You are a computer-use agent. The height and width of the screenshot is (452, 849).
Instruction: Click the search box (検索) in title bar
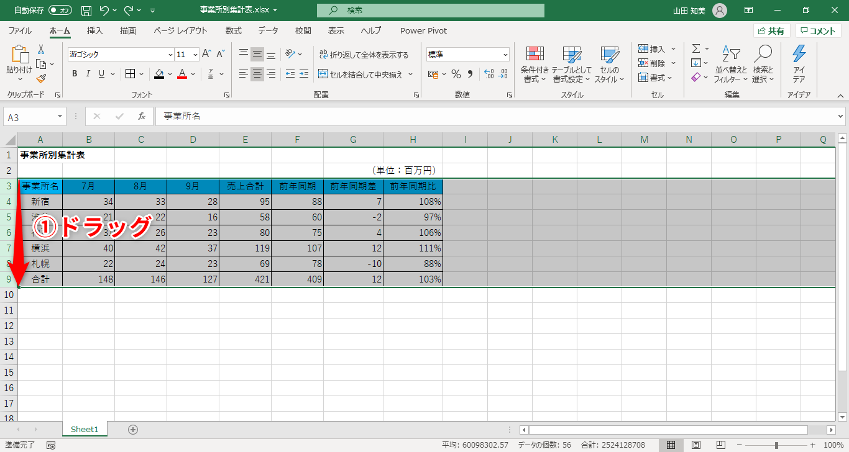pos(430,11)
